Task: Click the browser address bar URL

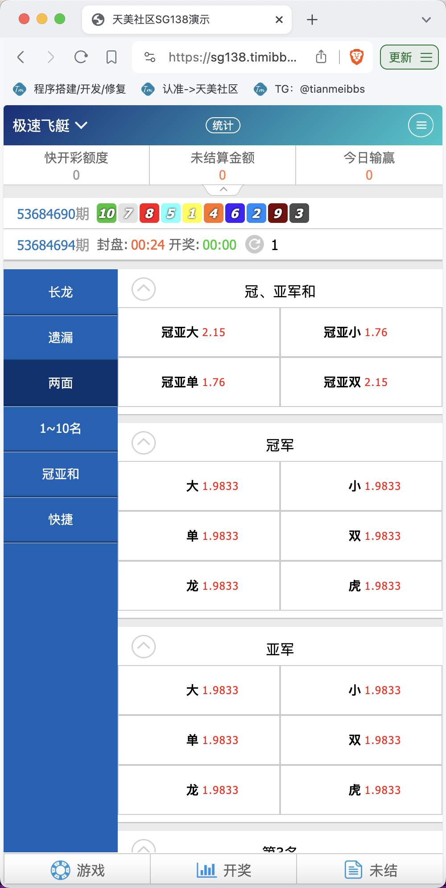Action: (x=232, y=57)
